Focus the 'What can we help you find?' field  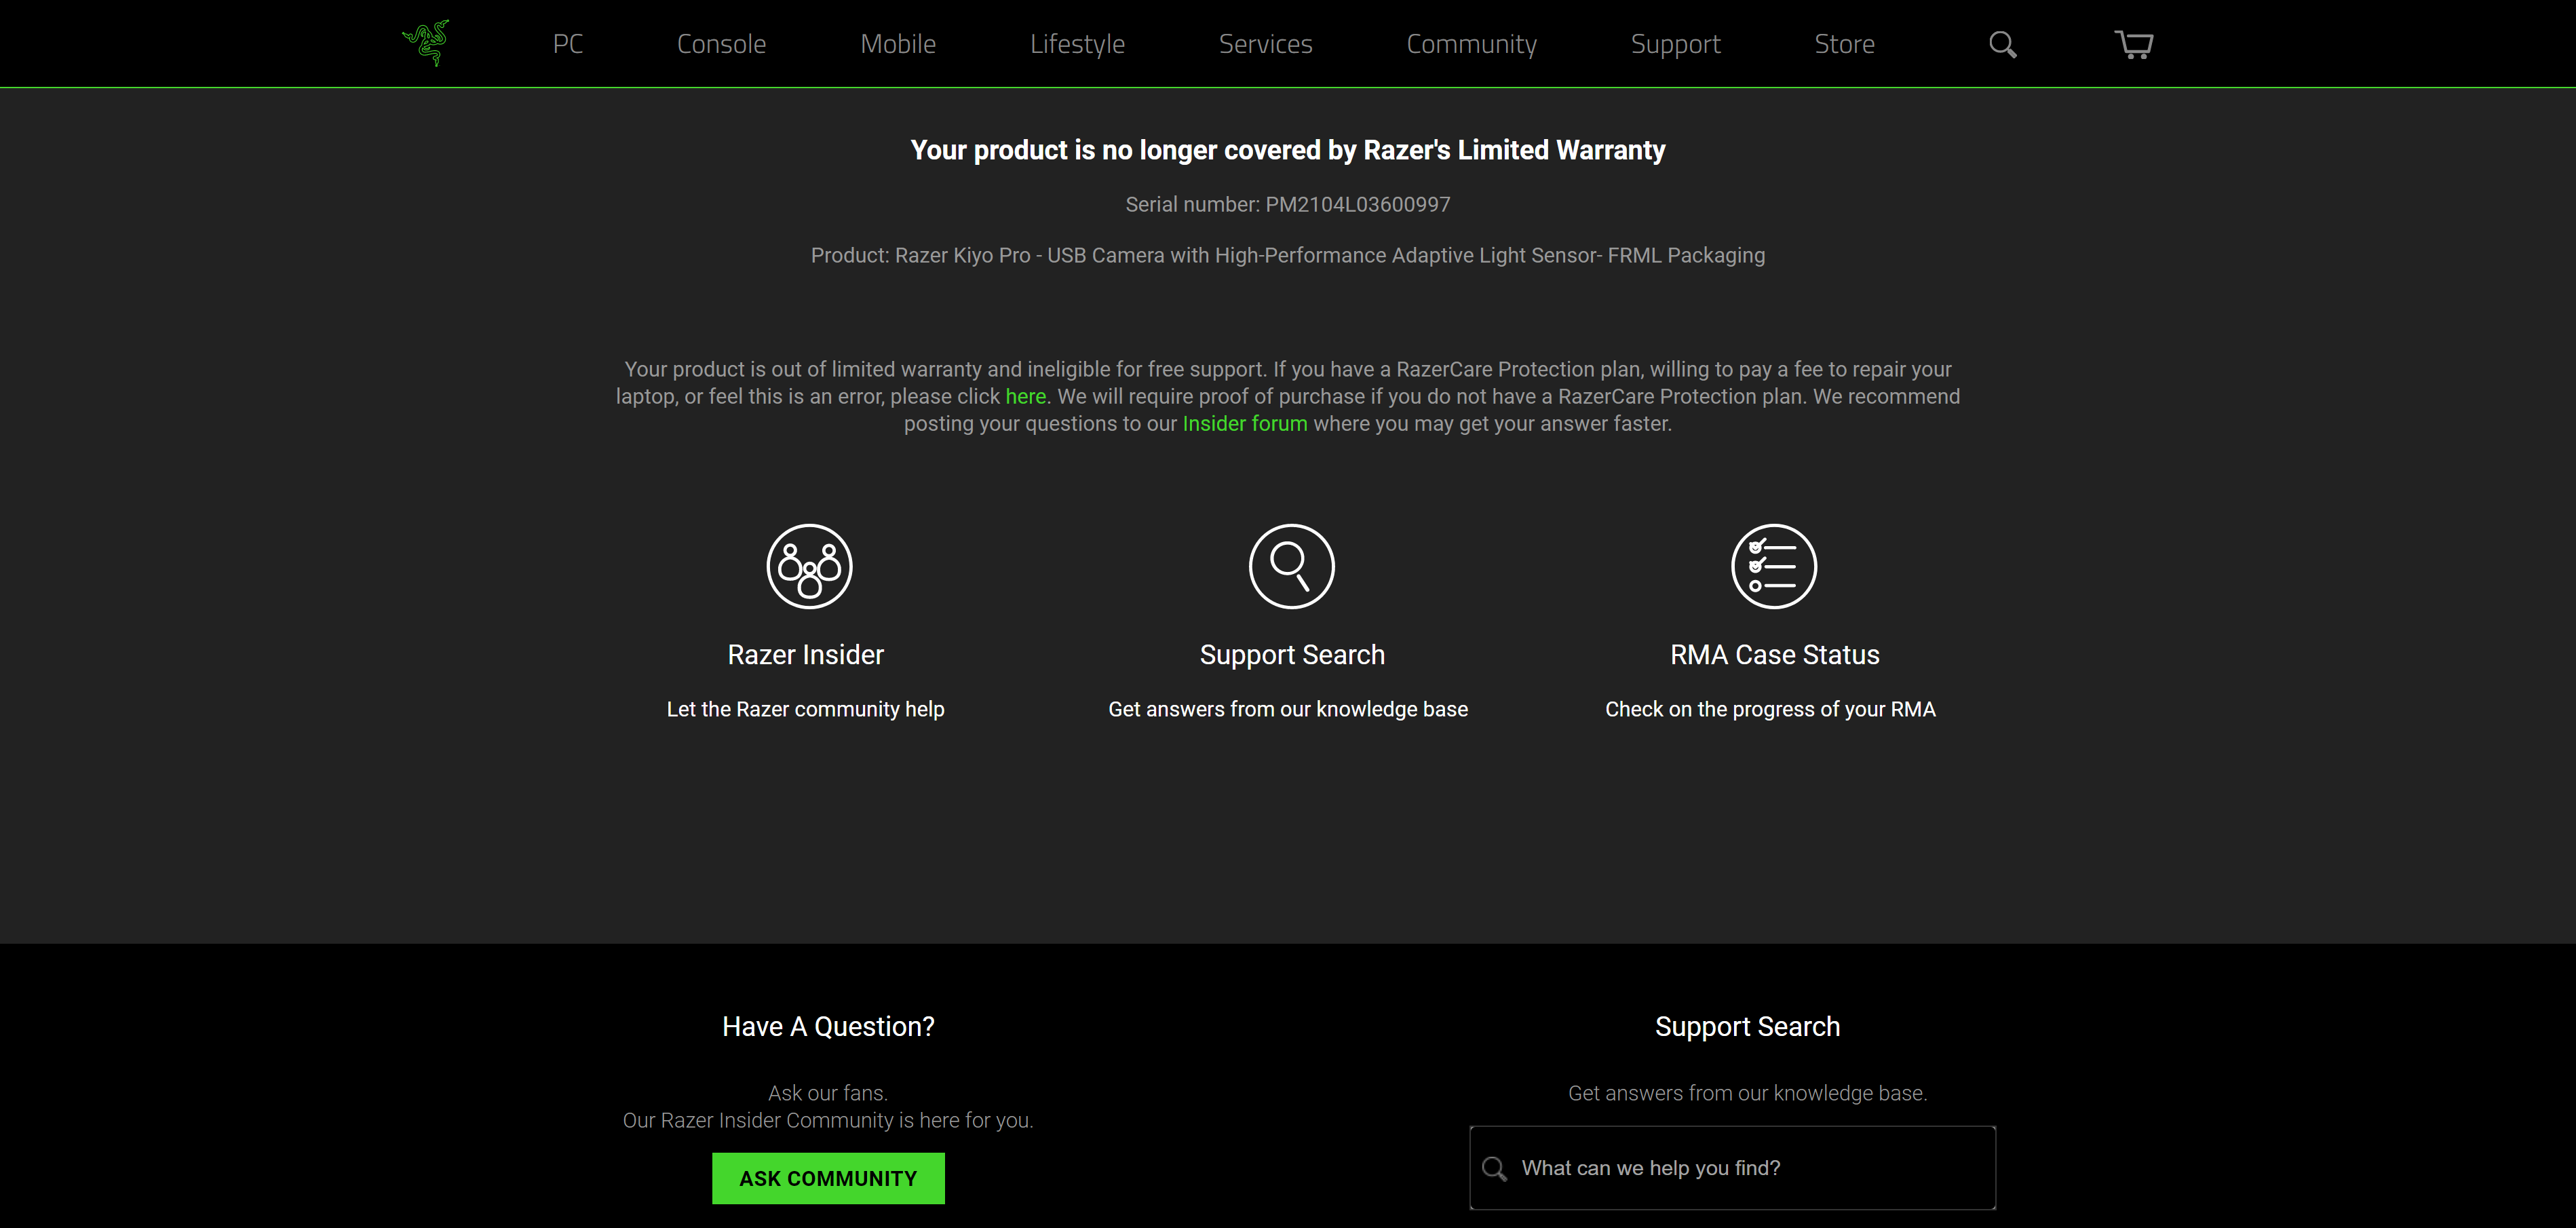(x=1732, y=1168)
